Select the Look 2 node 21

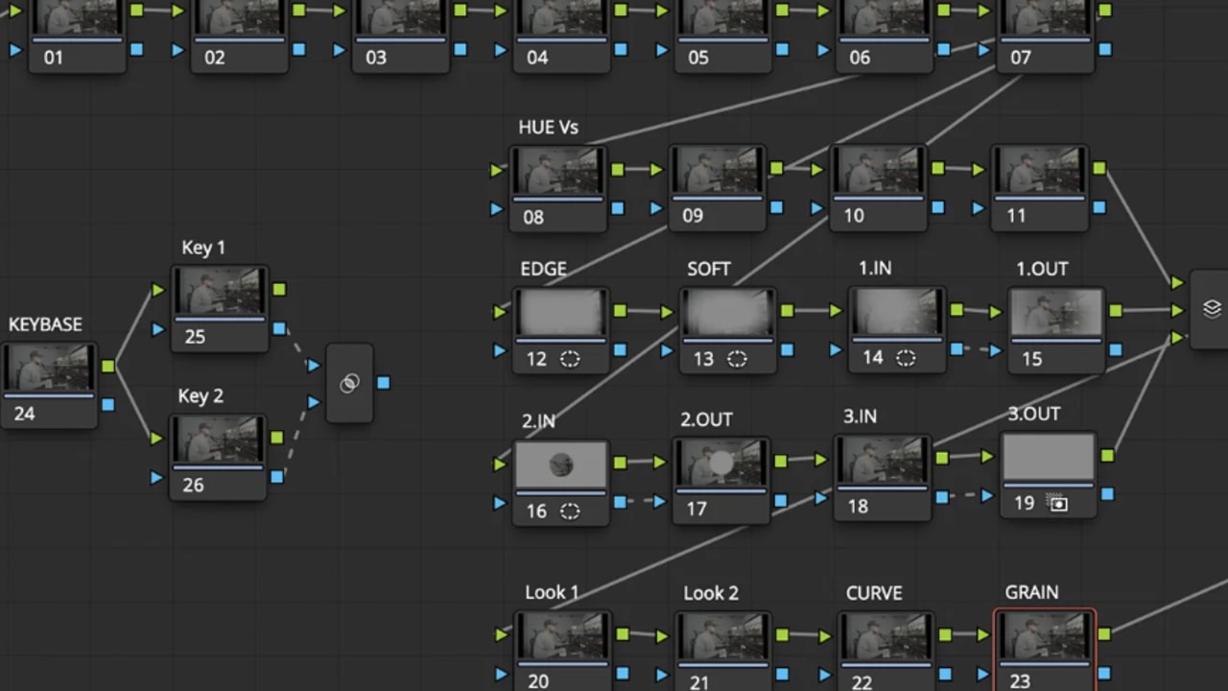pos(724,651)
